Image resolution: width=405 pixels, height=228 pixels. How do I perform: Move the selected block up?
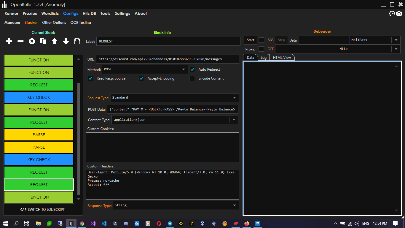(55, 41)
